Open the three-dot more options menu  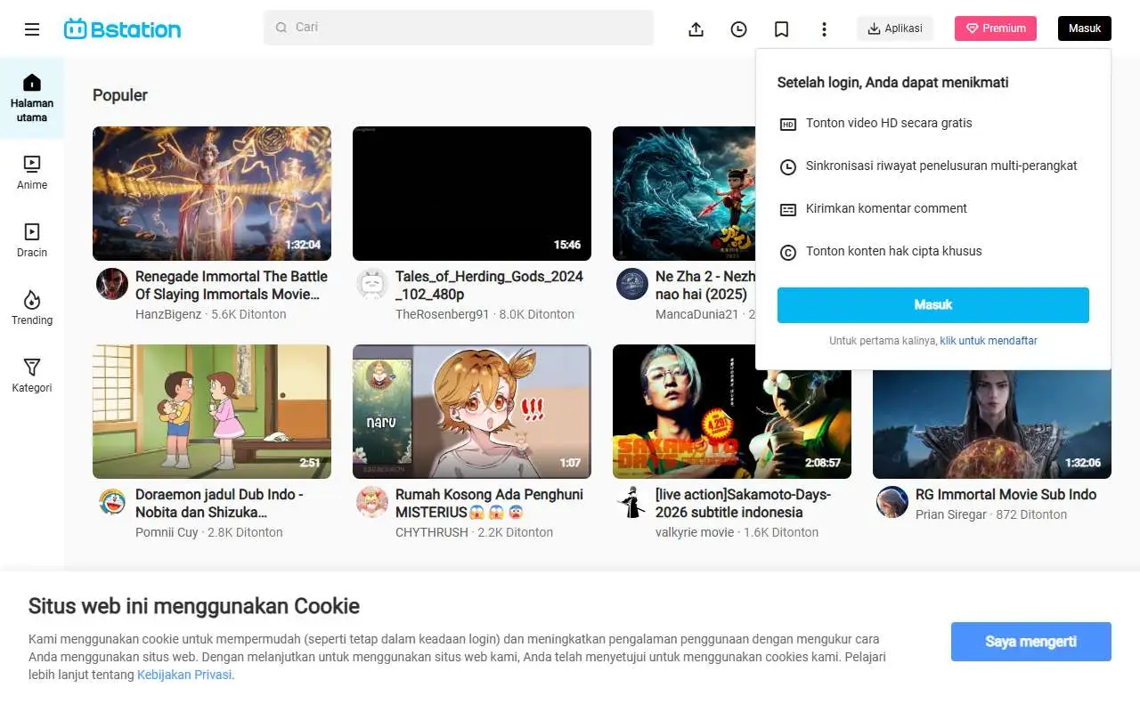pos(824,29)
